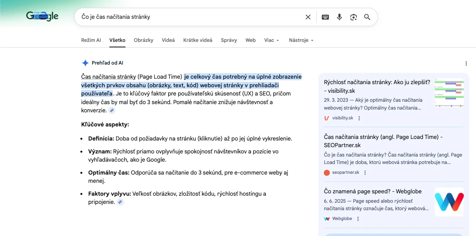Search by image with Lens icon

354,17
